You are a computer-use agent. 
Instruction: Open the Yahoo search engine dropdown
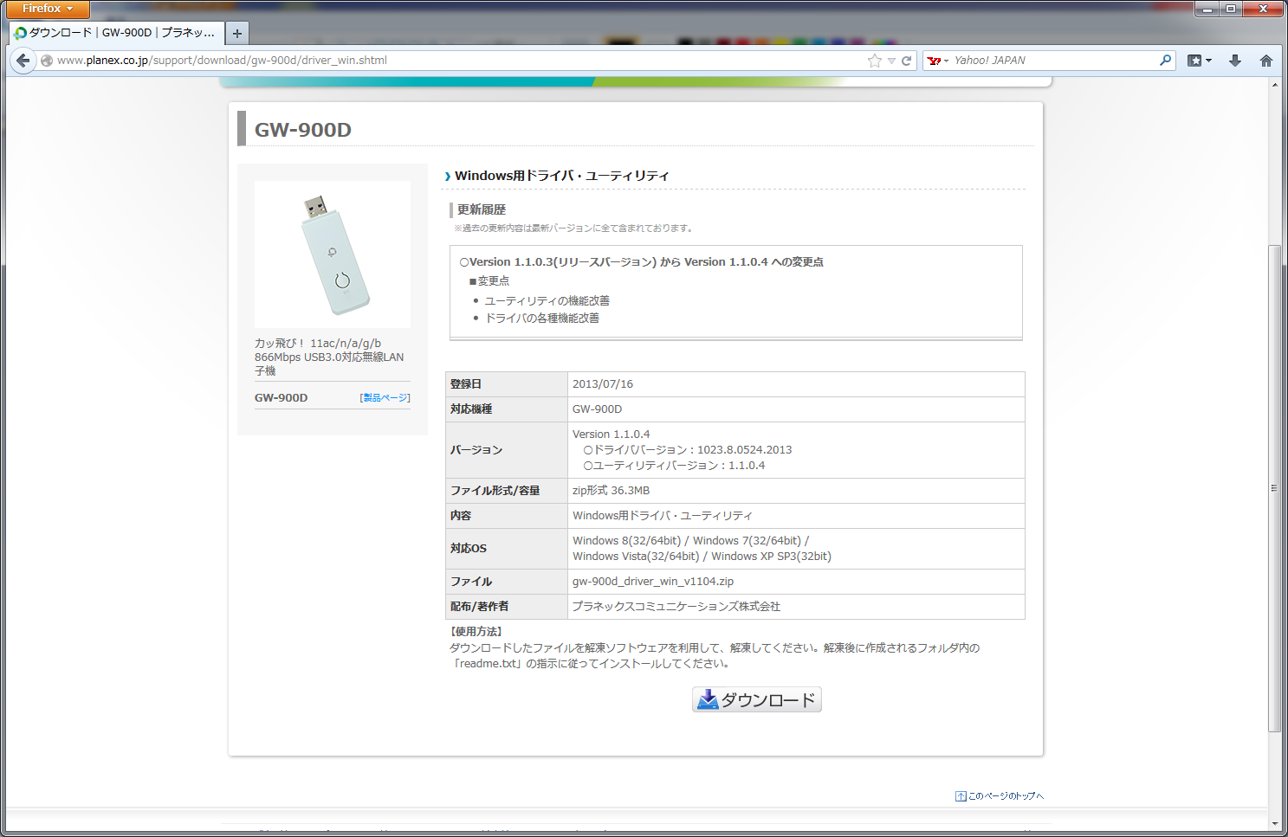[x=938, y=61]
